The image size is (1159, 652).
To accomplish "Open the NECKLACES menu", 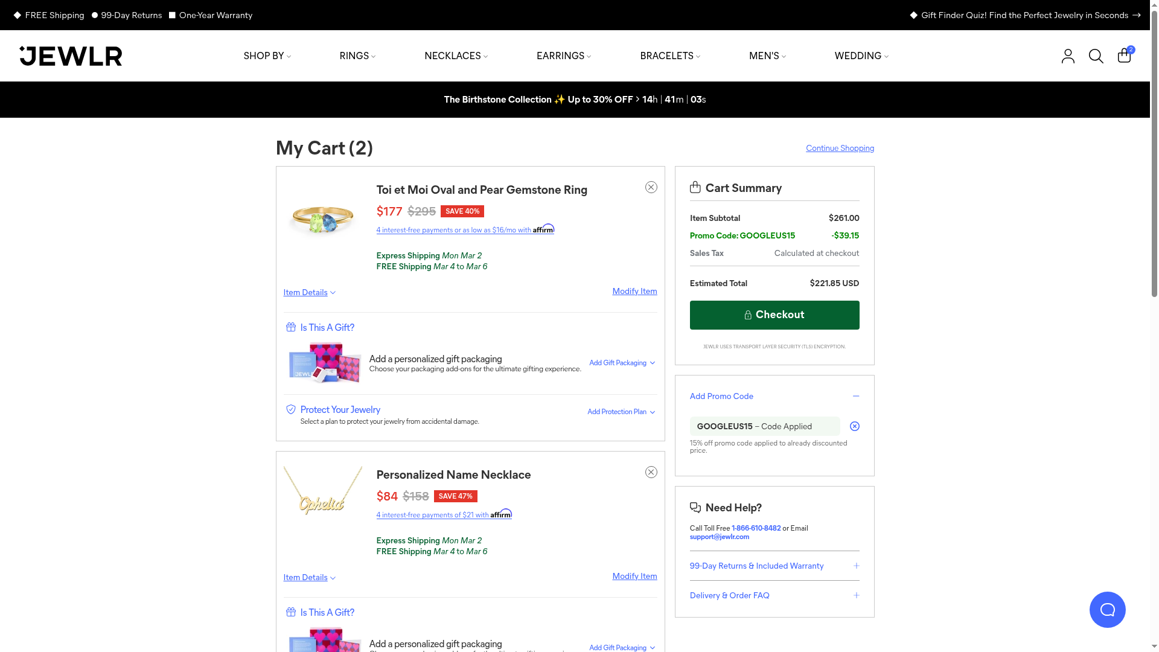I will click(456, 56).
